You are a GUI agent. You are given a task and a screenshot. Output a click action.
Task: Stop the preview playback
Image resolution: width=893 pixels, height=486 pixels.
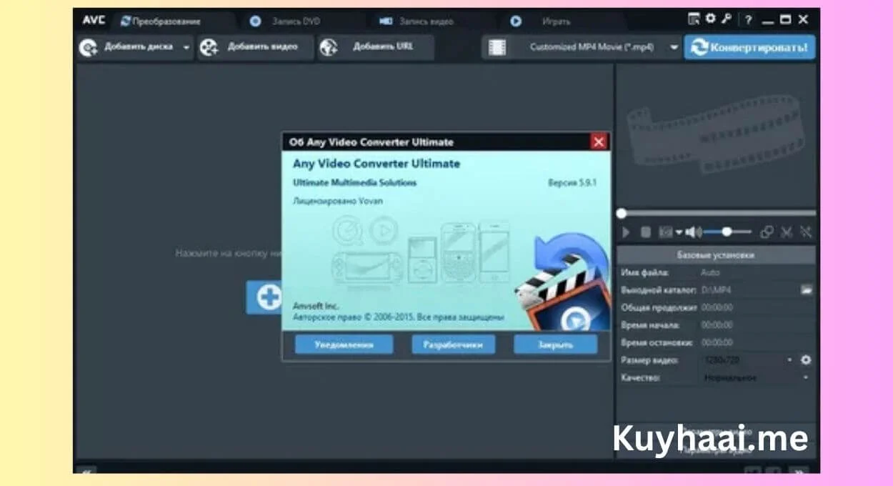point(645,232)
